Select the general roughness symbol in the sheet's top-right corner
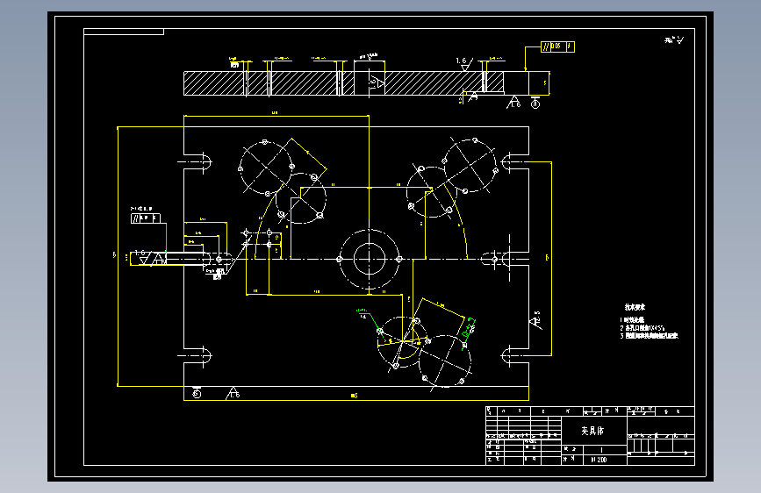761x493 pixels. pyautogui.click(x=674, y=40)
